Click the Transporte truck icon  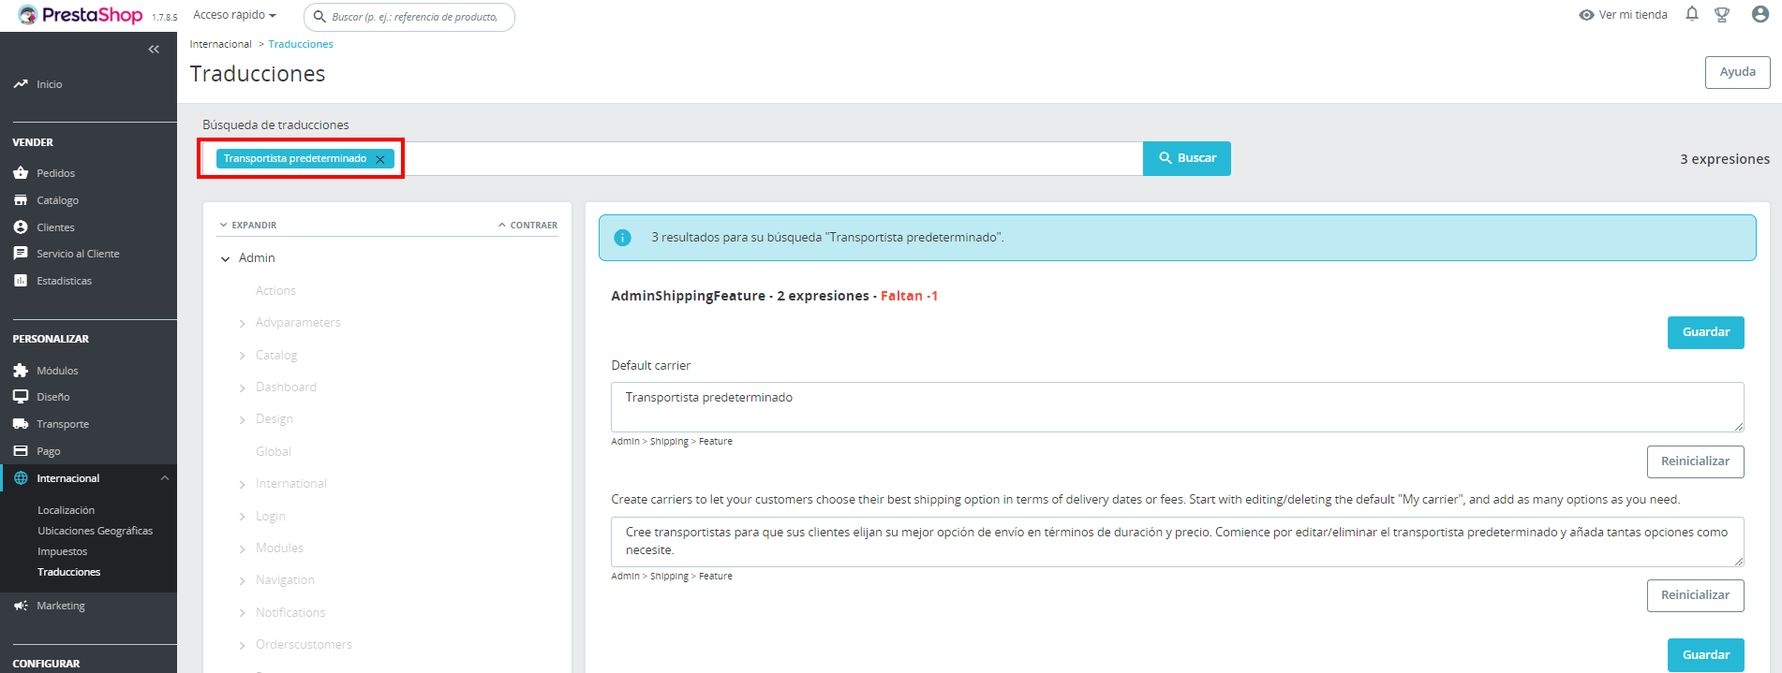tap(21, 424)
